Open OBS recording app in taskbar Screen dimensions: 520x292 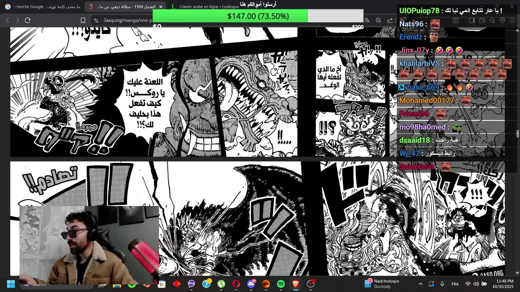311,284
